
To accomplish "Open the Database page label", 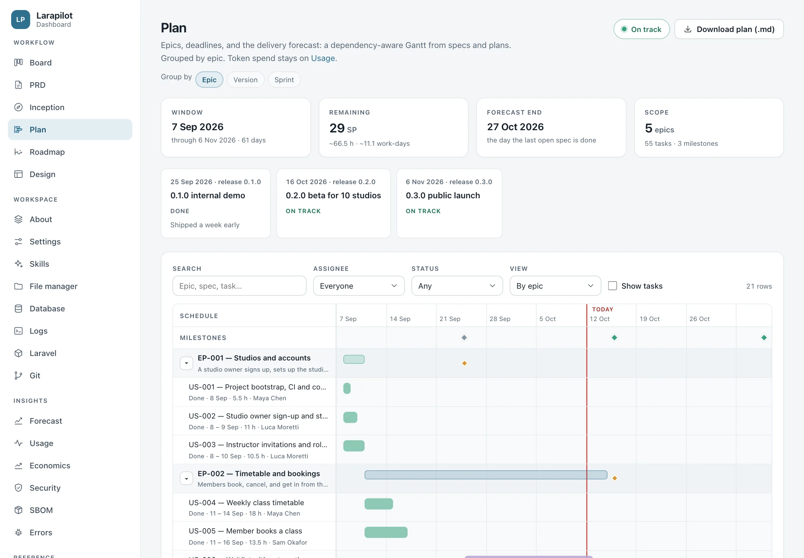I will 47,308.
